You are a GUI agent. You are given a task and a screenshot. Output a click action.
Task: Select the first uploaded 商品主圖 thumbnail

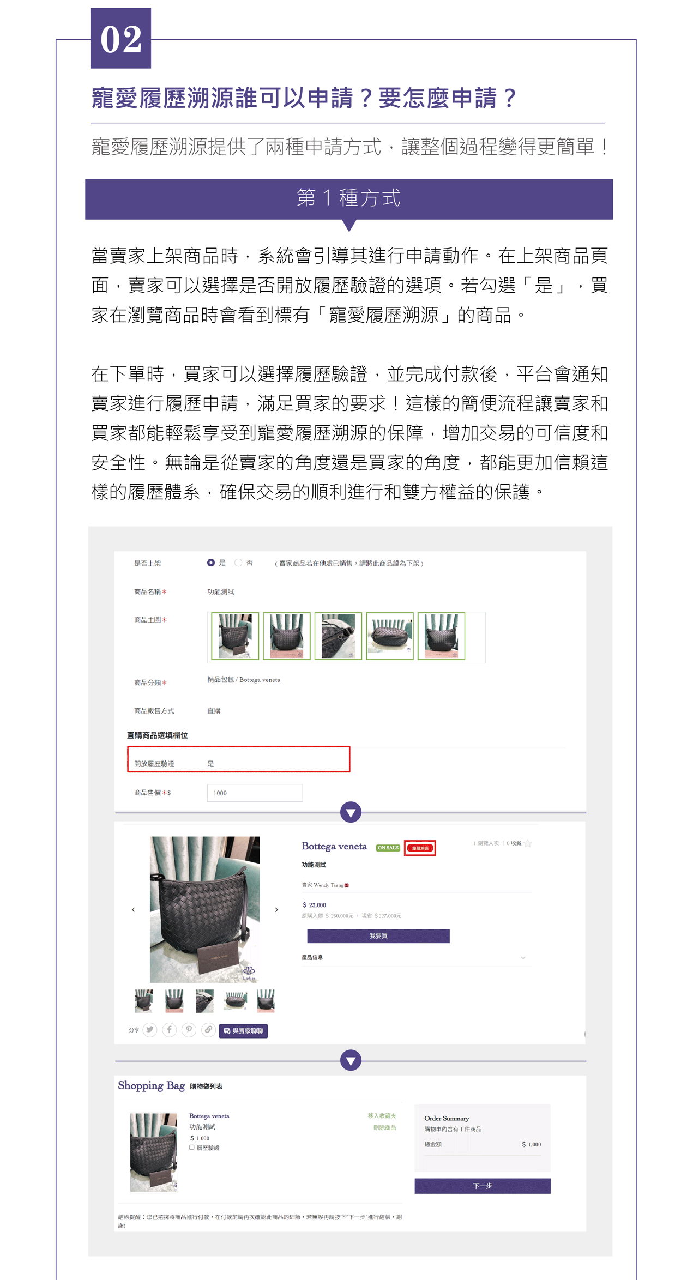(x=235, y=636)
